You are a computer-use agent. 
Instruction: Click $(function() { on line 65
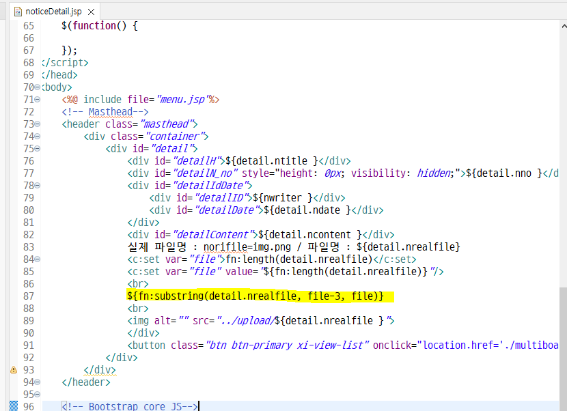coord(100,26)
